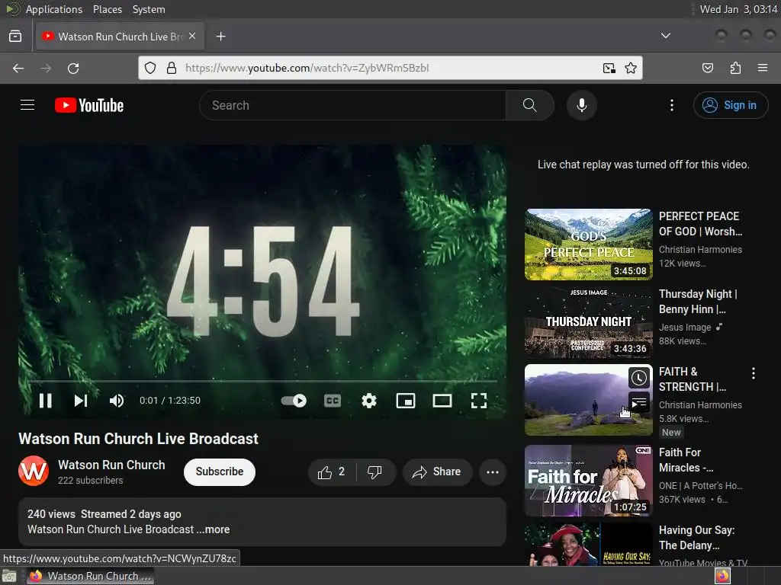The height and width of the screenshot is (585, 781).
Task: Go full screen
Action: coord(479,401)
